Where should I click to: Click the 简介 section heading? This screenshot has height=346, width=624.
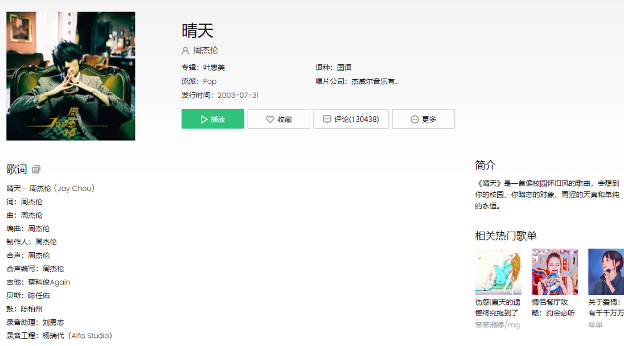click(x=485, y=165)
